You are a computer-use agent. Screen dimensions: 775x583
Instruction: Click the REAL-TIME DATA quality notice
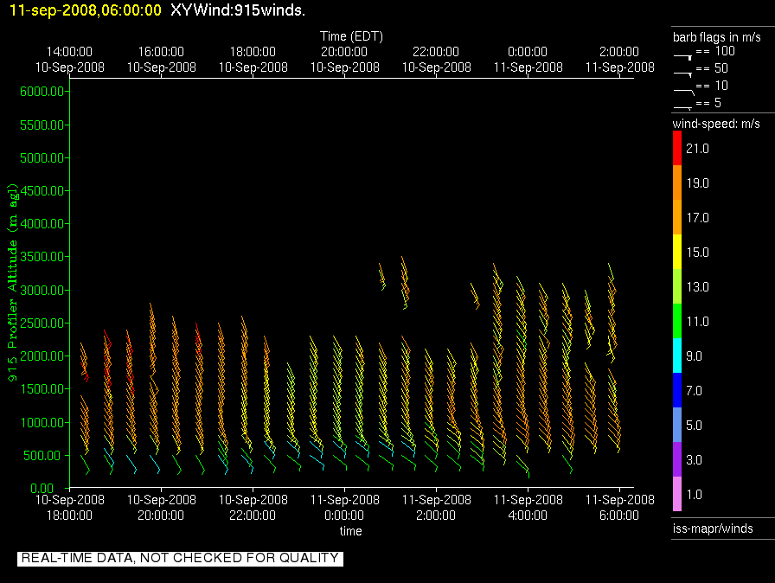[x=180, y=558]
